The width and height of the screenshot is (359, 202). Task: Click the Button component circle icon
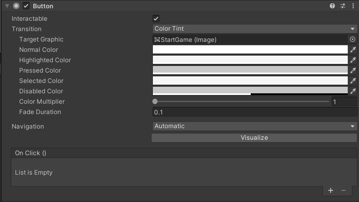[16, 6]
